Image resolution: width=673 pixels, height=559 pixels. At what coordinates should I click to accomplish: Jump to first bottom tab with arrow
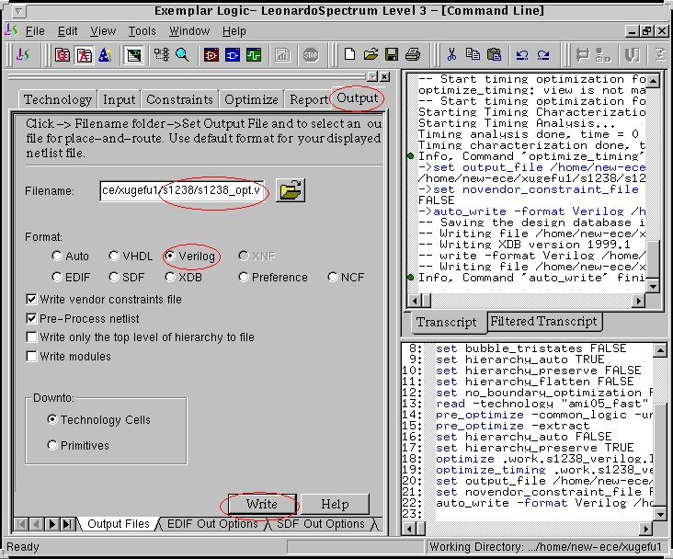(21, 524)
